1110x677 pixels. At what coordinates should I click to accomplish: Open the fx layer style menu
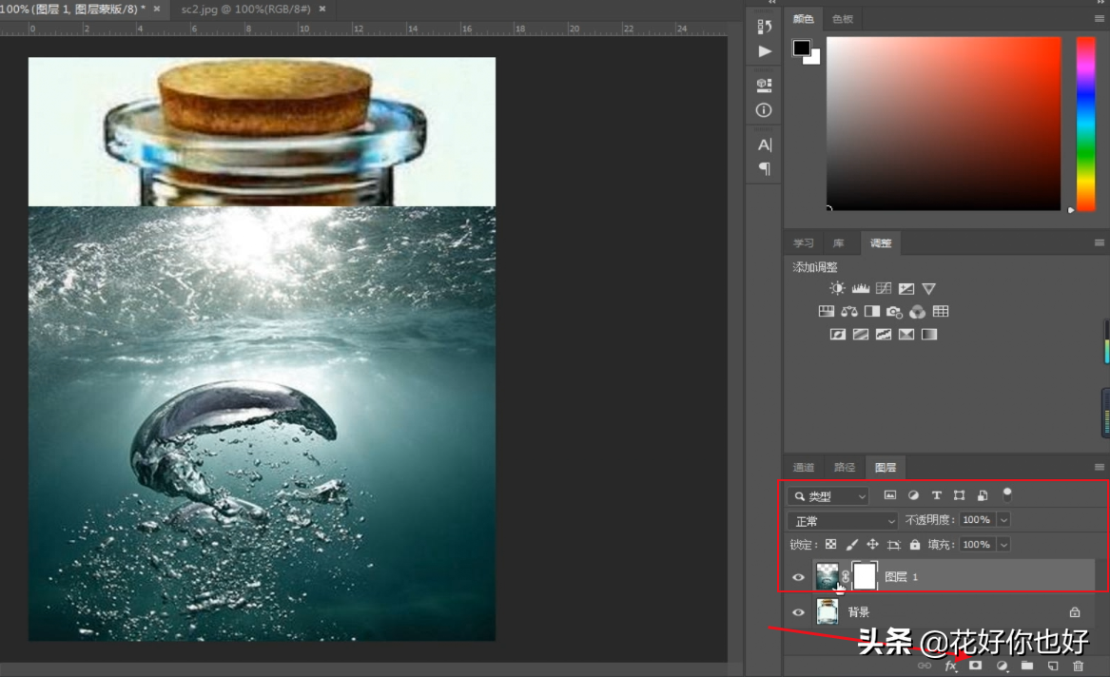pos(949,666)
